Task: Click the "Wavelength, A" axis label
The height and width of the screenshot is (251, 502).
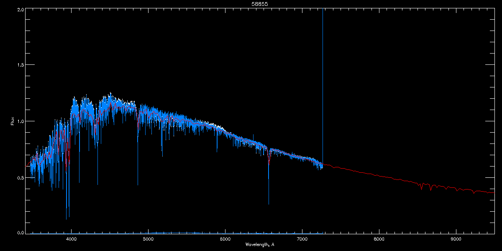Action: pyautogui.click(x=260, y=244)
